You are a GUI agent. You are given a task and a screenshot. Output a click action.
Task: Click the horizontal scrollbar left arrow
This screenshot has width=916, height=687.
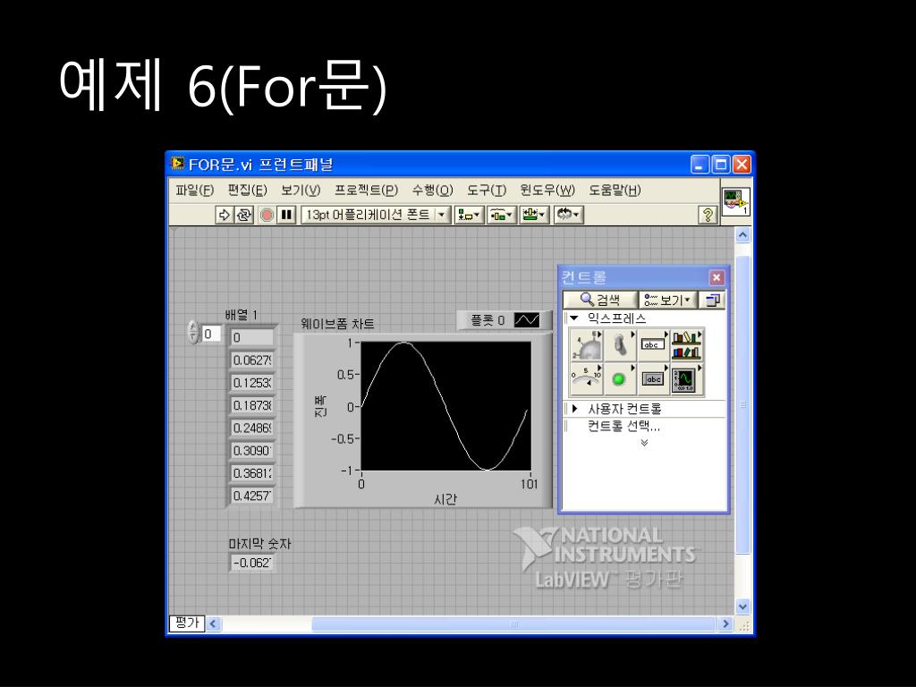coord(213,623)
